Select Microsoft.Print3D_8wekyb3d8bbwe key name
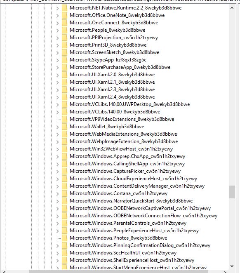240x273 pixels. tap(108, 45)
